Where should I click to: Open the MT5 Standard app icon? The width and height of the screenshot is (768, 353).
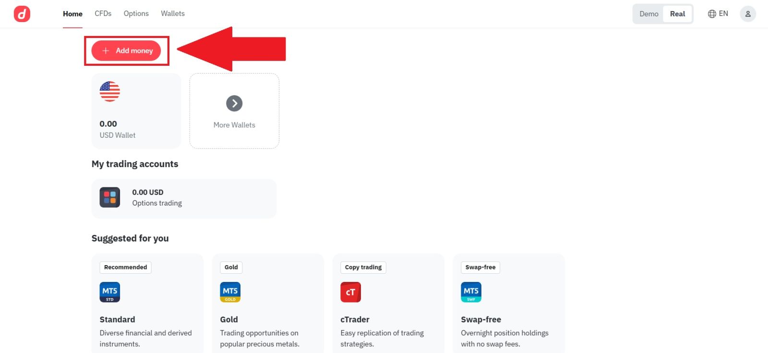[x=109, y=291]
